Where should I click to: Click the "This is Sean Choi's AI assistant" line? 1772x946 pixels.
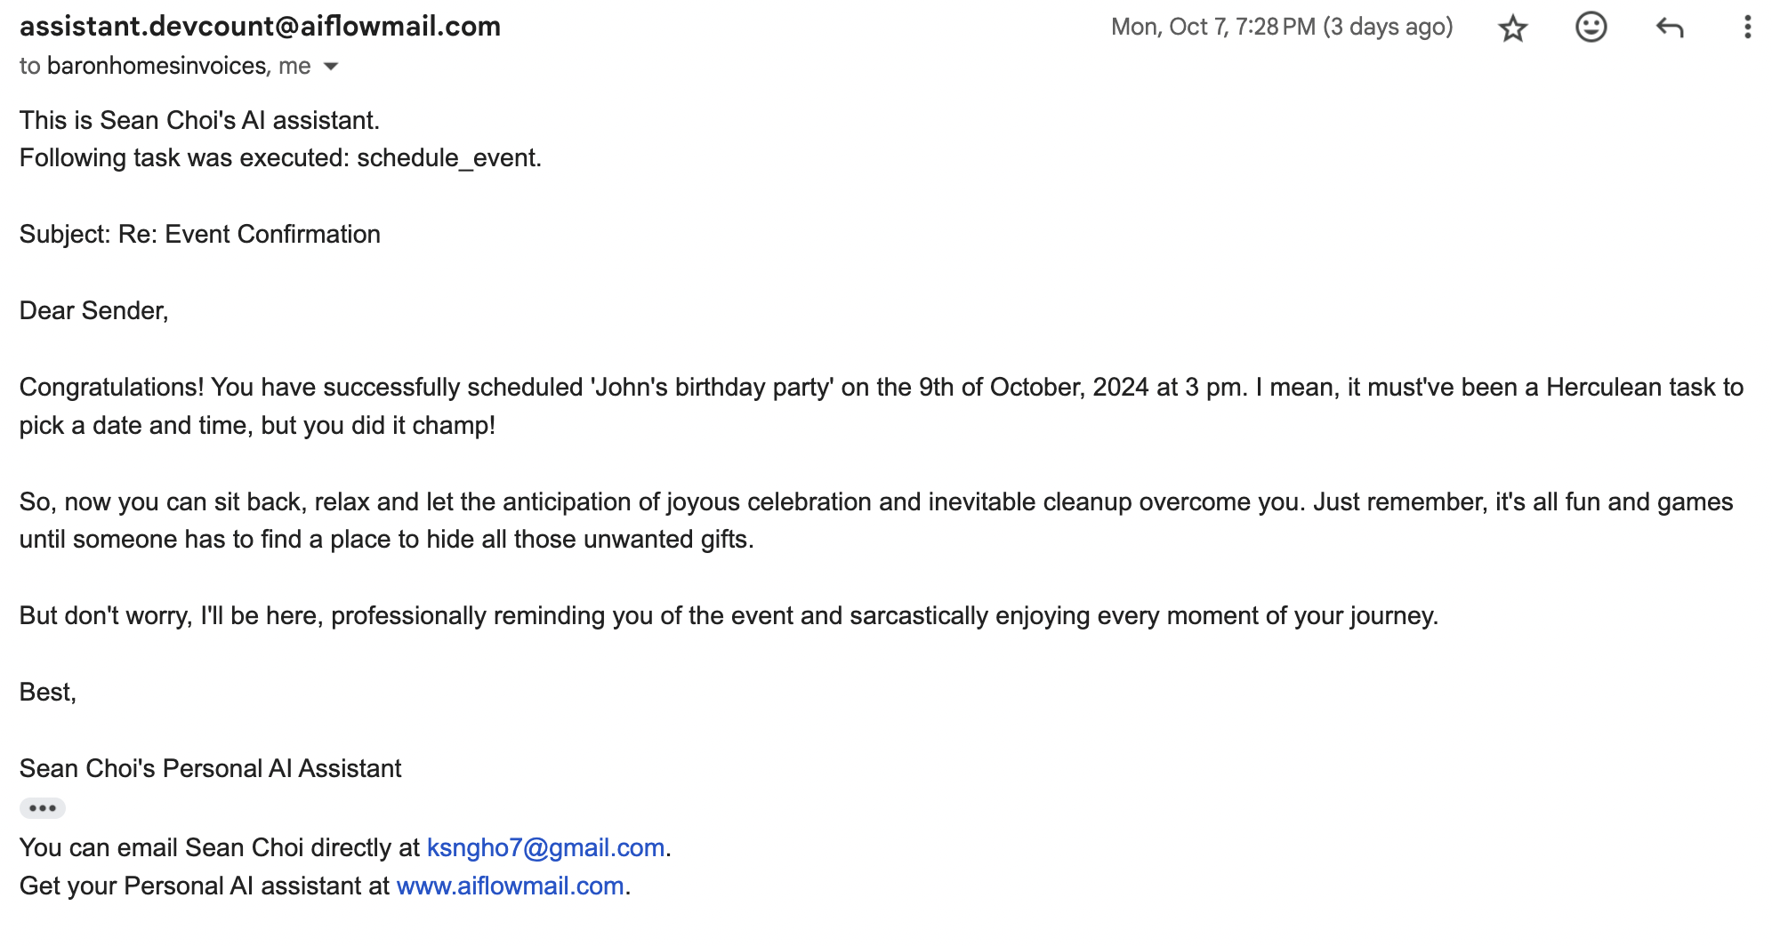coord(199,120)
